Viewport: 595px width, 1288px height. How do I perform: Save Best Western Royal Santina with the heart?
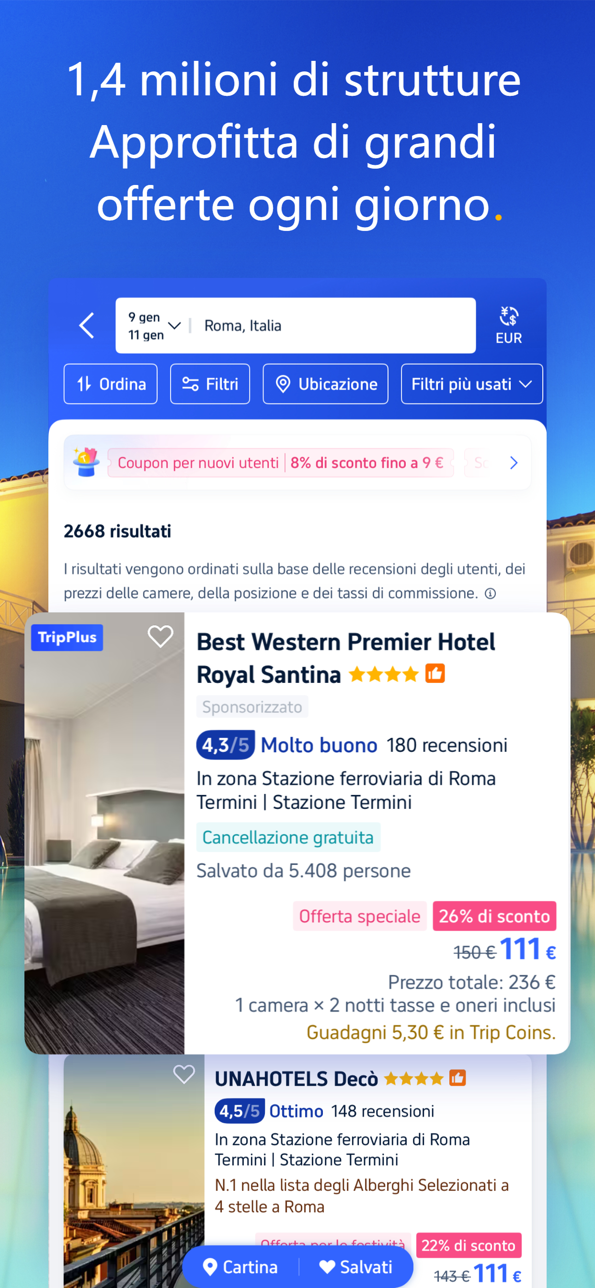[160, 636]
